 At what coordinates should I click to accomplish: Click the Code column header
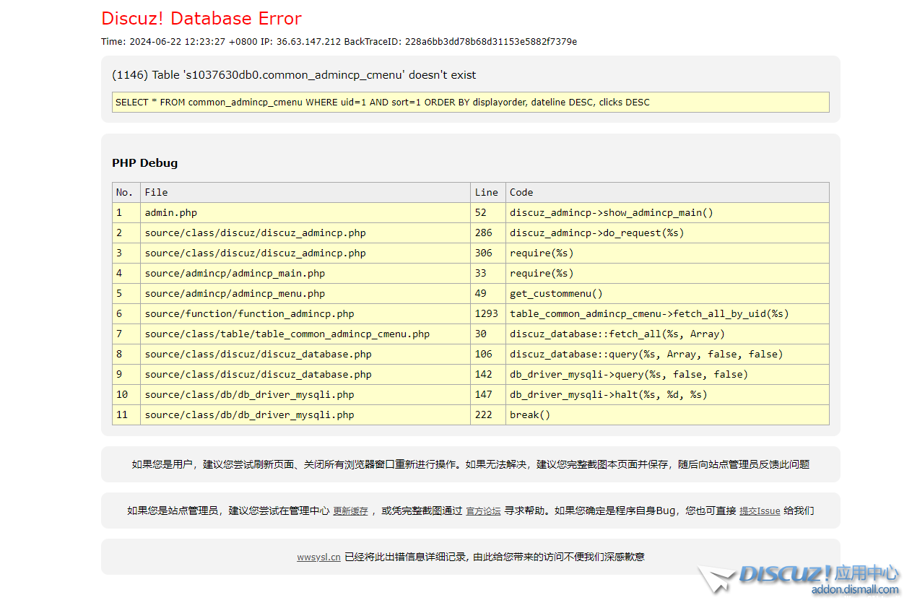(x=521, y=192)
